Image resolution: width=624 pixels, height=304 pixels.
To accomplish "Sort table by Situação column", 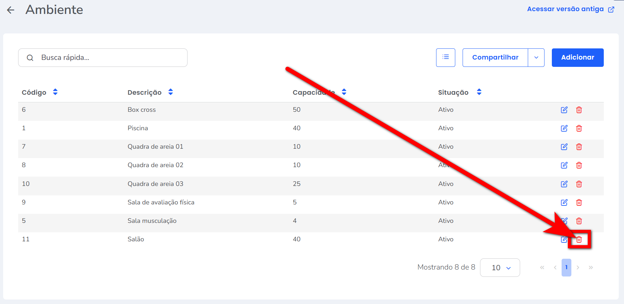I will pos(479,92).
